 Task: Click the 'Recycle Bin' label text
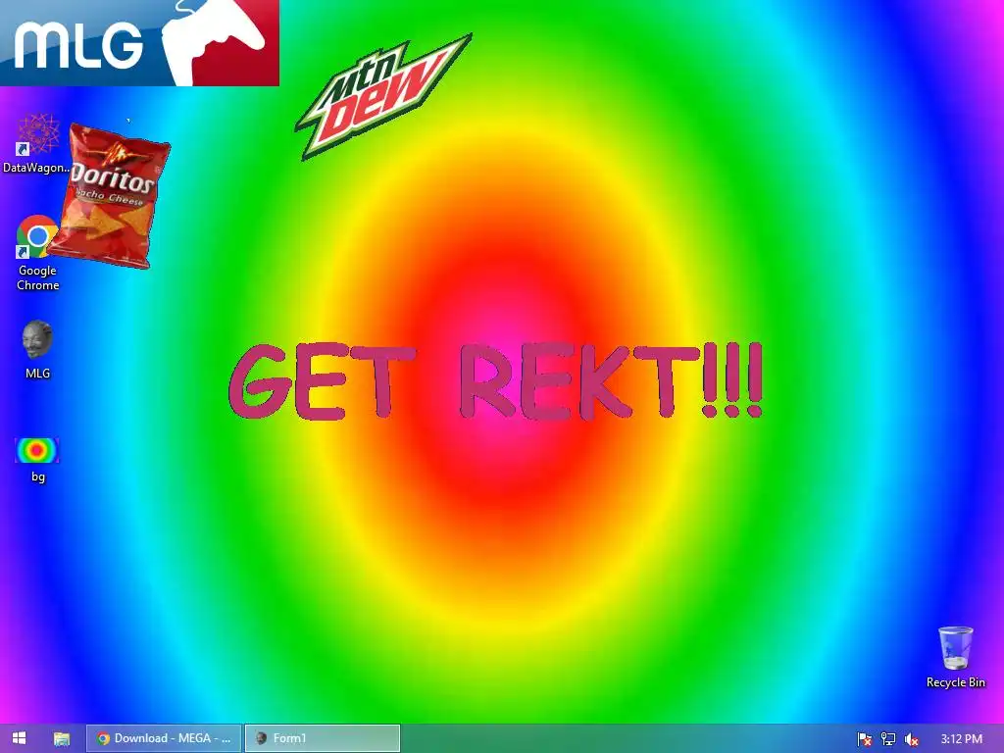click(955, 682)
